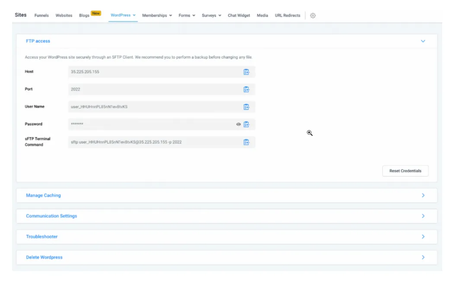Open the WordPress dropdown tab

point(123,15)
